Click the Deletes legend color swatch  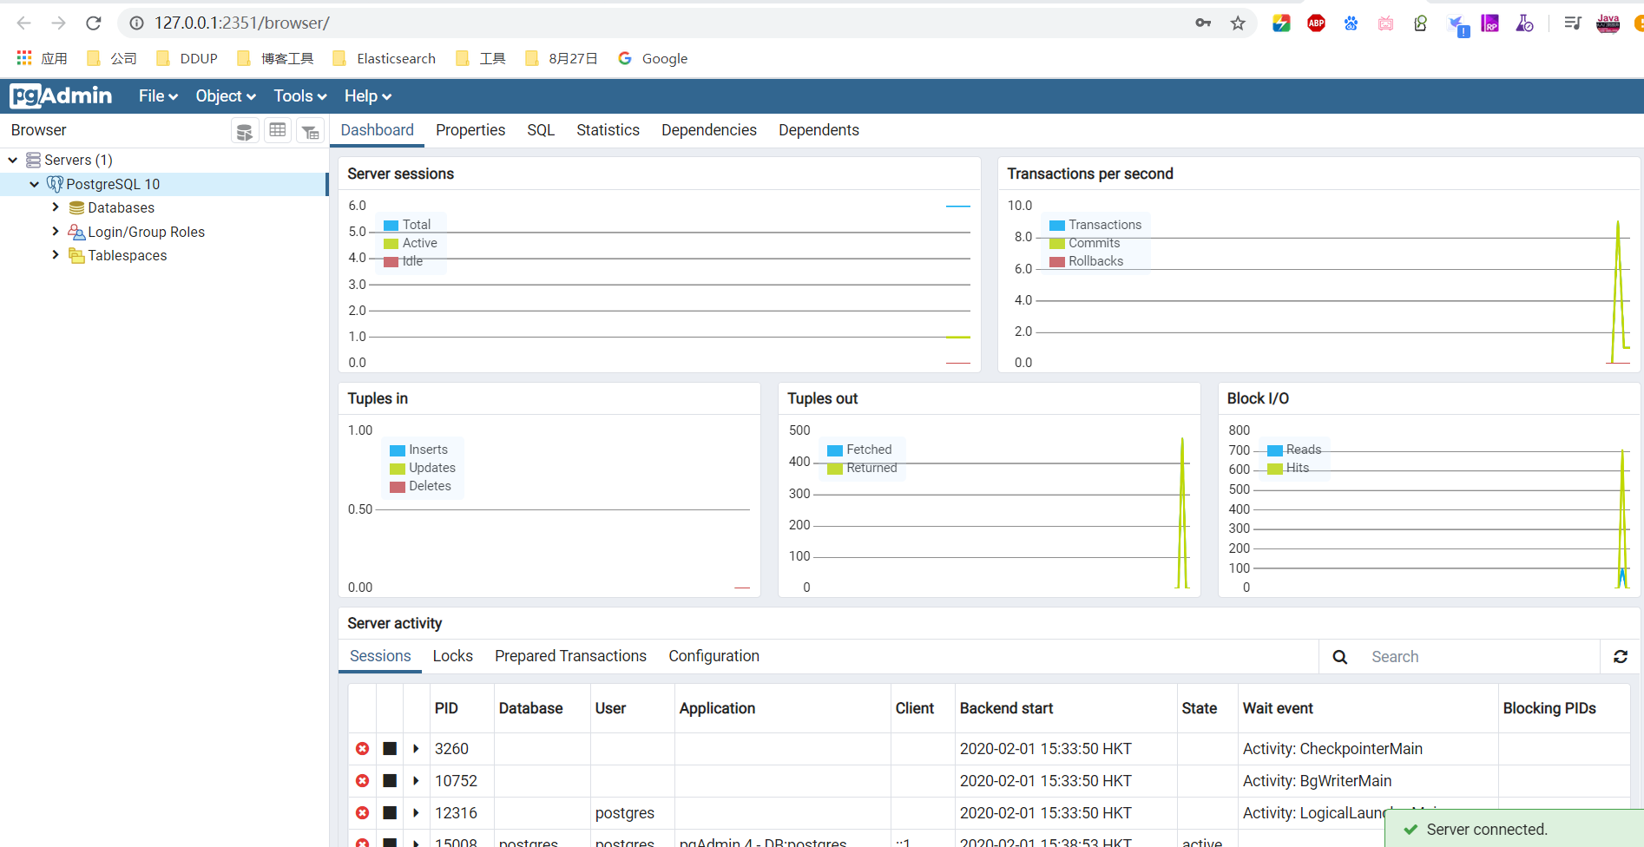tap(398, 487)
